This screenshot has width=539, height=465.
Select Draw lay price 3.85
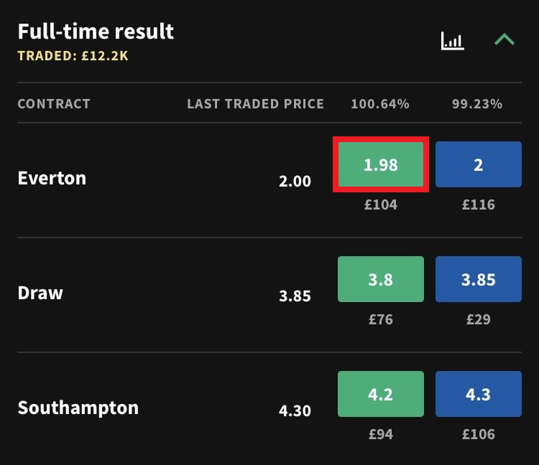[x=479, y=280]
